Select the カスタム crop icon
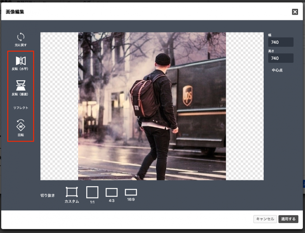This screenshot has height=233, width=305. click(72, 192)
